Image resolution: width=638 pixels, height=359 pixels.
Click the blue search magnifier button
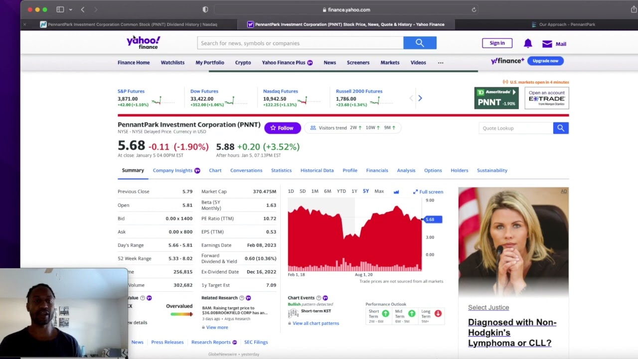point(420,43)
